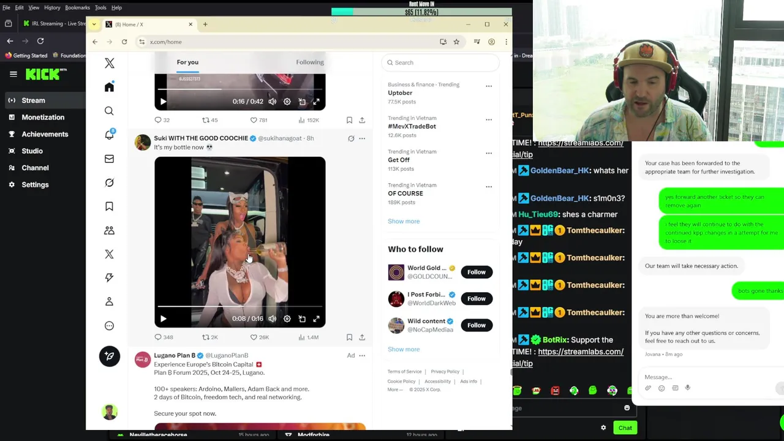The width and height of the screenshot is (784, 441).
Task: Open Terms of Service link
Action: point(404,372)
